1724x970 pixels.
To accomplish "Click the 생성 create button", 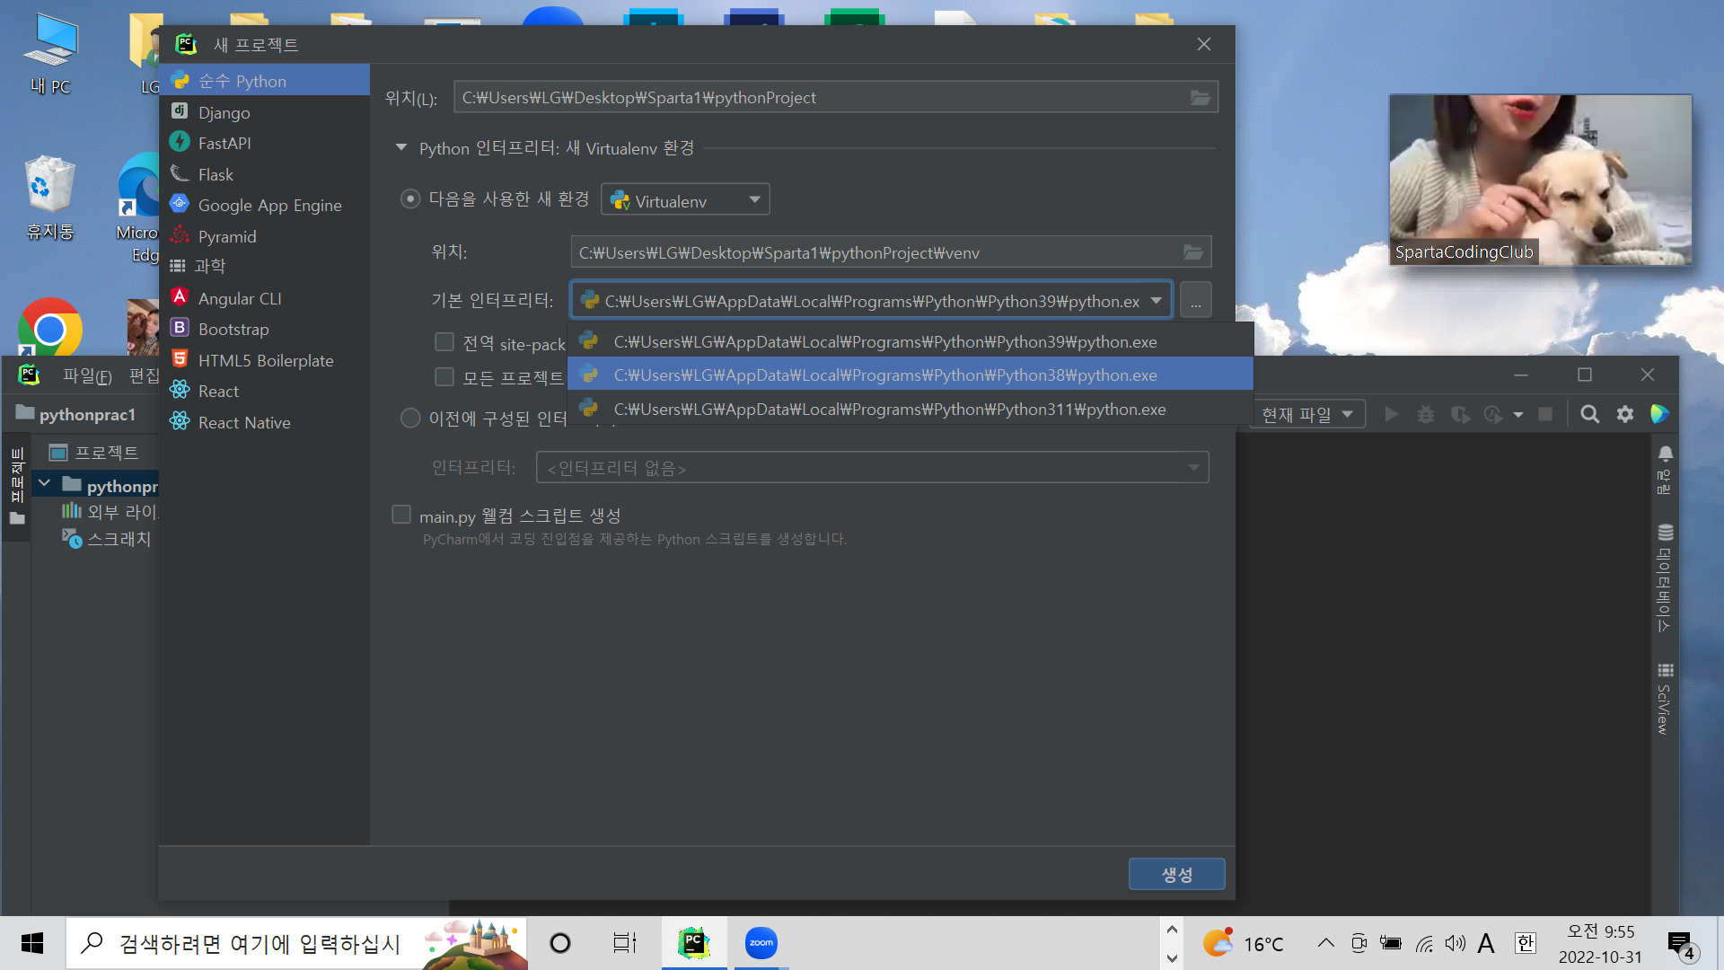I will (x=1176, y=874).
